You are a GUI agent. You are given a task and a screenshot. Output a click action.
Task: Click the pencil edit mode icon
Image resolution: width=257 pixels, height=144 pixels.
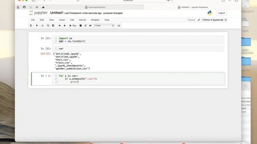point(199,20)
